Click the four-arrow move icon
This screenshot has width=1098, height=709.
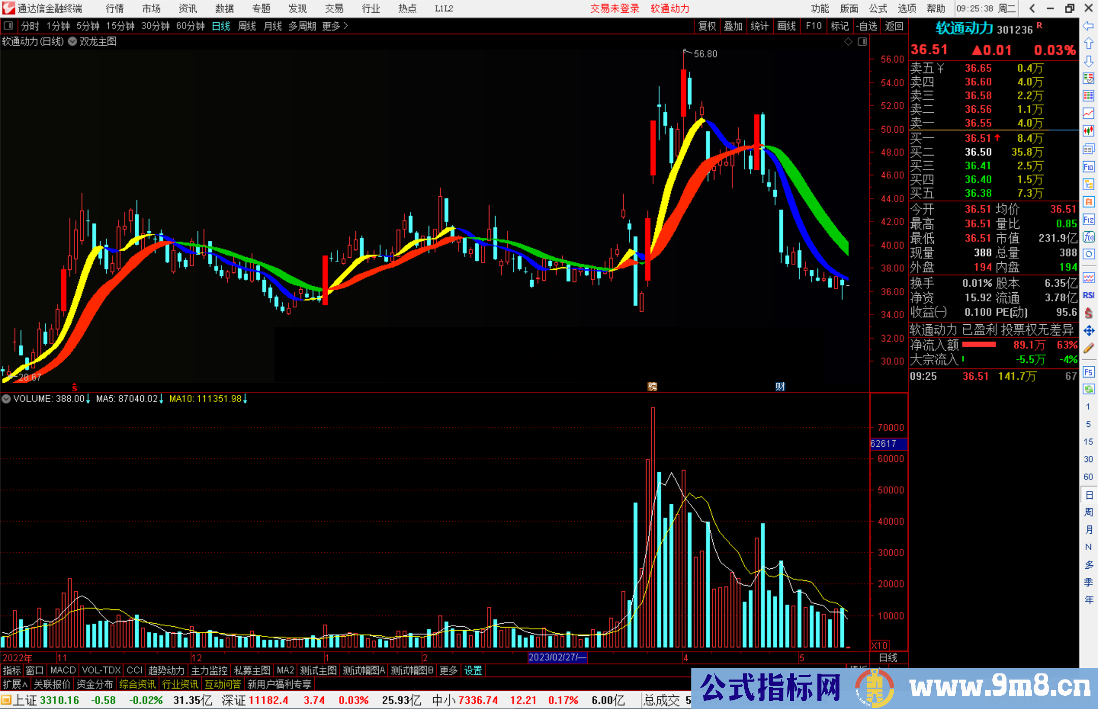[1088, 331]
